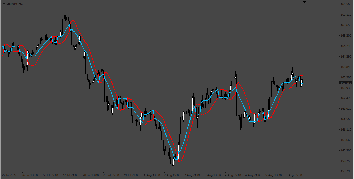Click the 27 Jul 21:00 time label
354x179 pixels.
click(70, 175)
